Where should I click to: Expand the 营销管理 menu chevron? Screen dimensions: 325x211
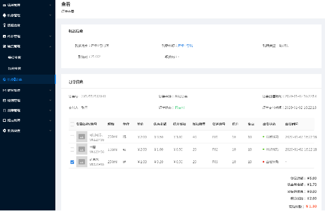[x=50, y=90]
